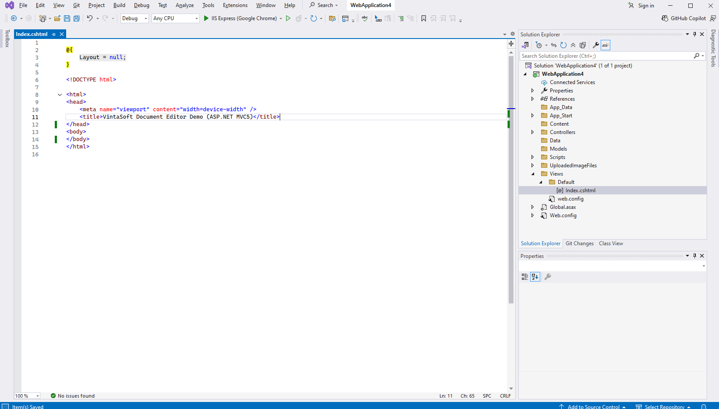719x409 pixels.
Task: Toggle Alphabetical sorting in Properties panel
Action: click(535, 277)
